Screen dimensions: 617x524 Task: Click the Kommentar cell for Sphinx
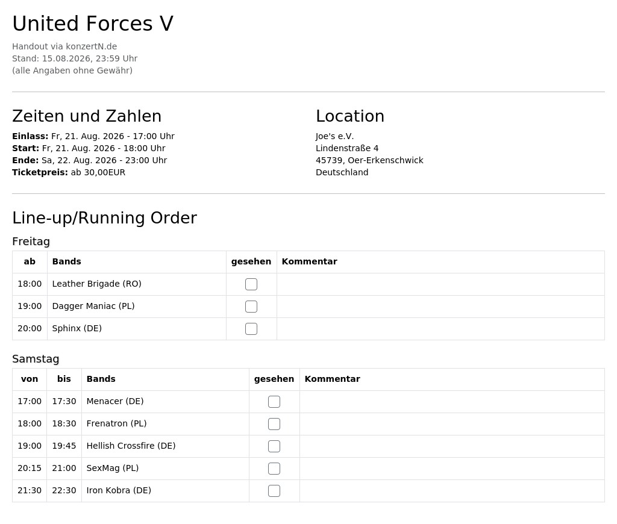coord(440,328)
